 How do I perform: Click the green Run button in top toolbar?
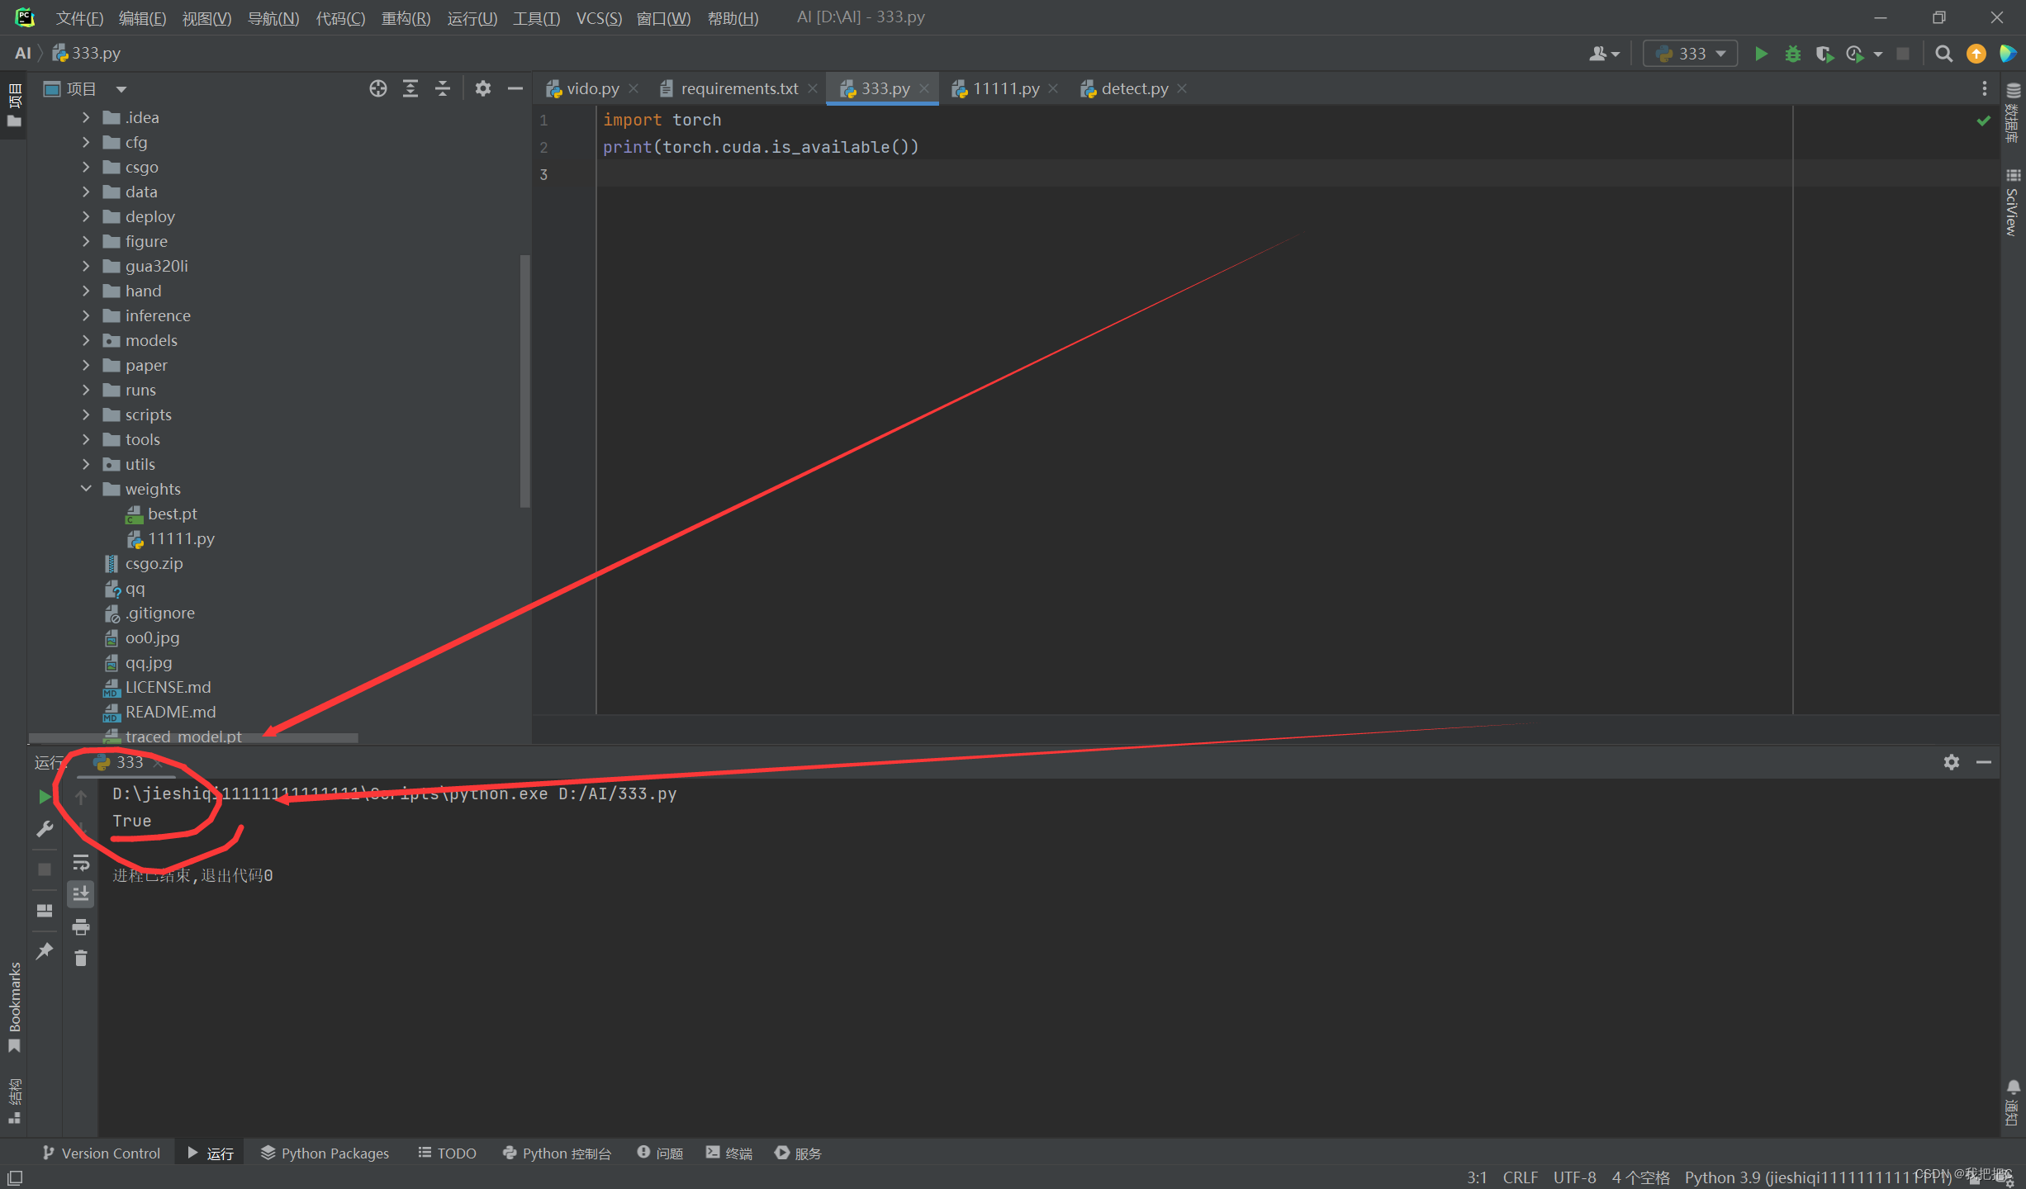click(1761, 54)
